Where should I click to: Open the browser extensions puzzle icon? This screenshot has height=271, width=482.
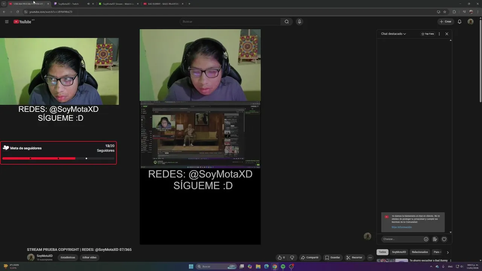[454, 12]
